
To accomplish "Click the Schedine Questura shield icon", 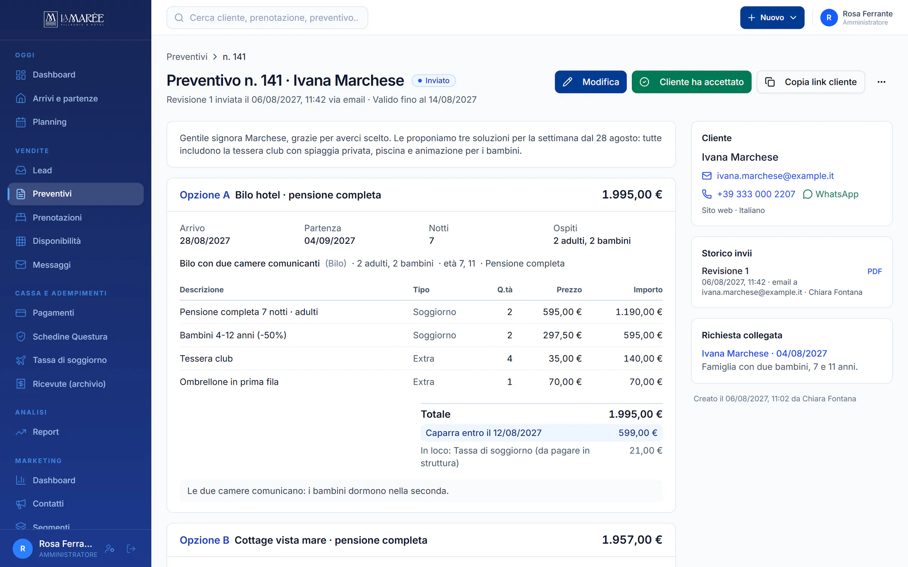I will click(x=21, y=336).
